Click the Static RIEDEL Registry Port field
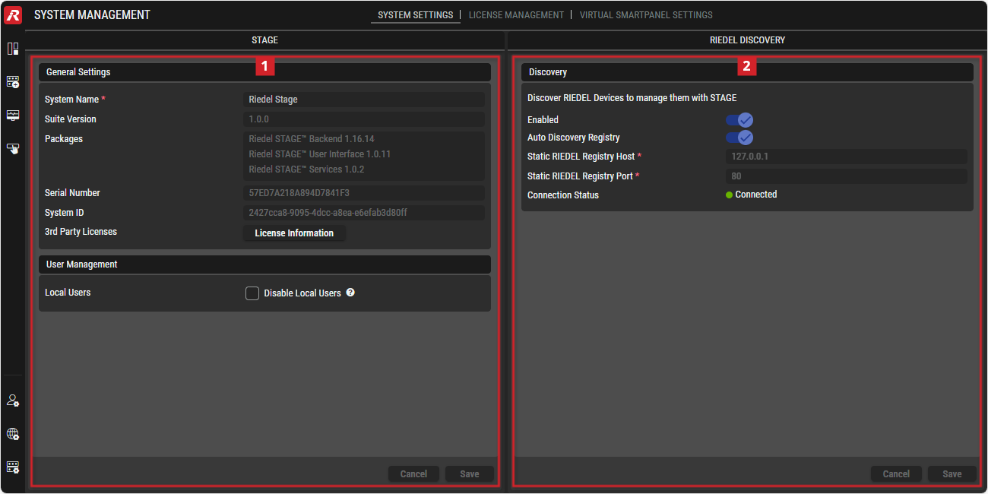This screenshot has height=494, width=988. [x=846, y=176]
